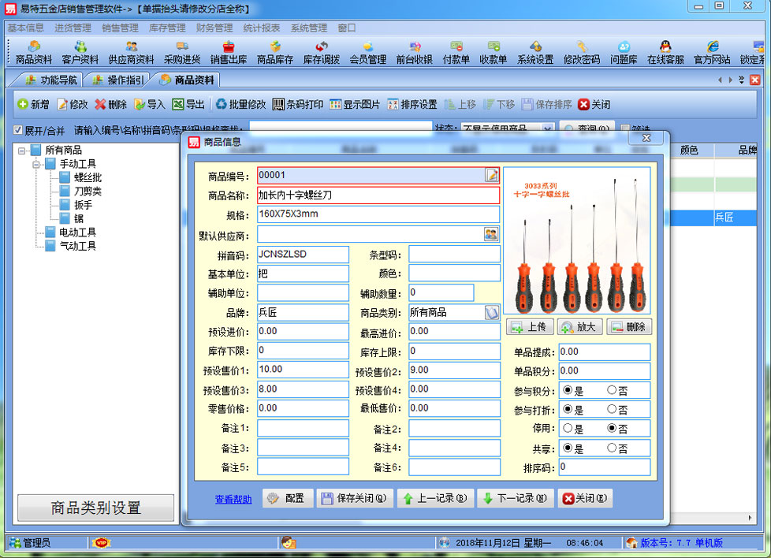Open 会员管理 from the main toolbar
Screen dimensions: 771x558
click(x=367, y=53)
